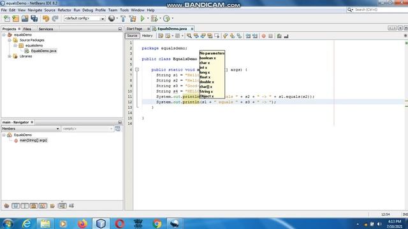The image size is (408, 229).
Task: Click the Opera icon in the taskbar
Action: (119, 223)
